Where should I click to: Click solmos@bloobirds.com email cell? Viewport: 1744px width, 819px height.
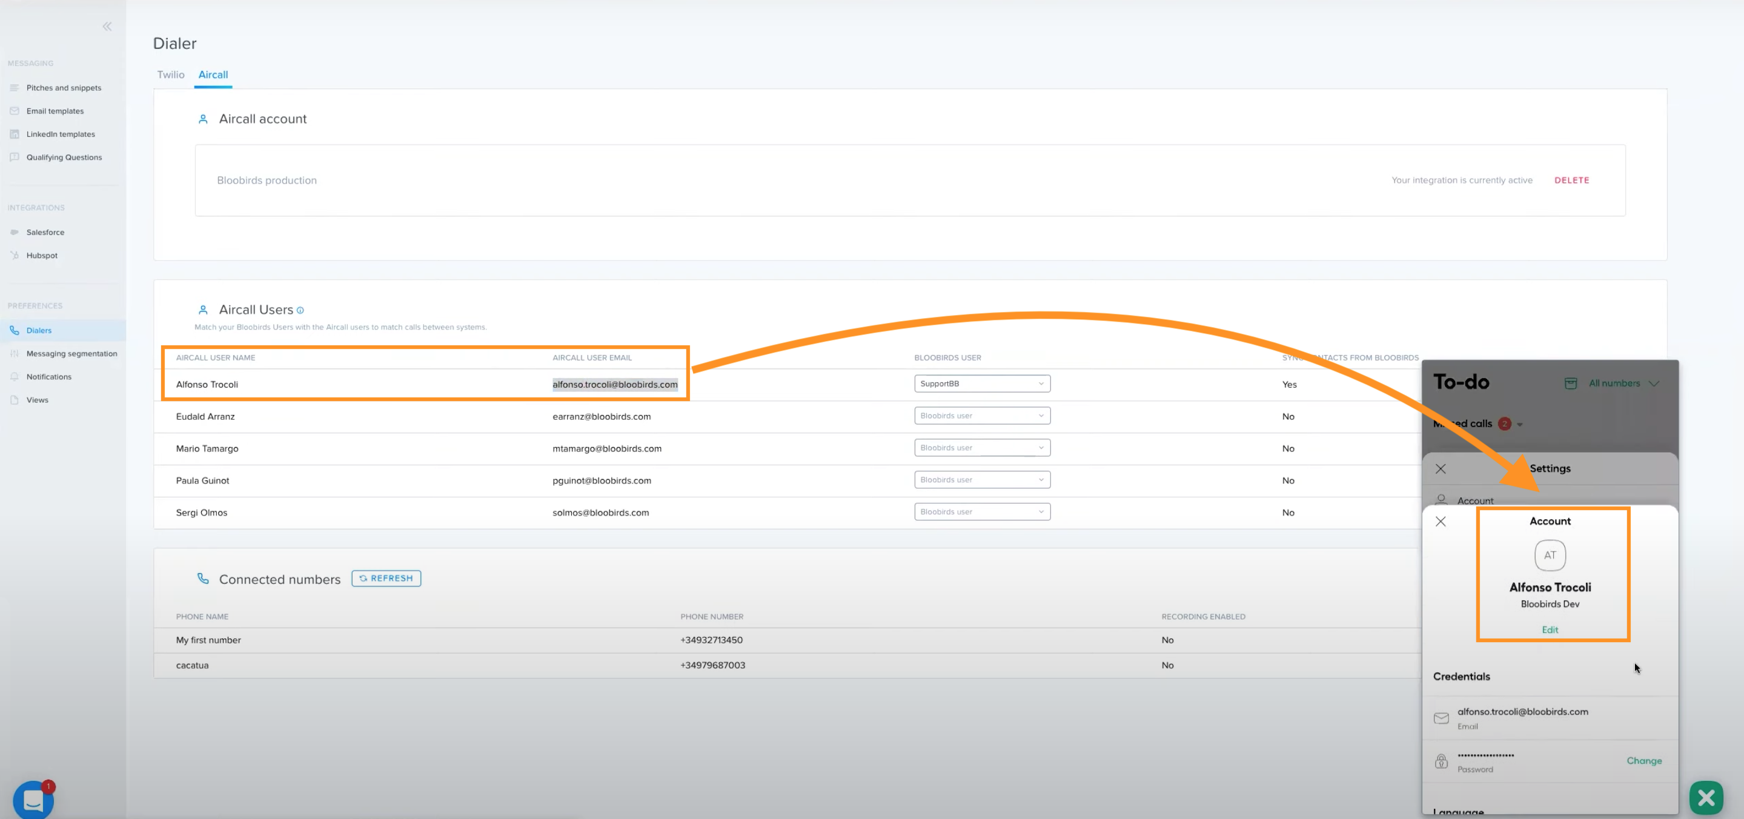click(x=600, y=512)
